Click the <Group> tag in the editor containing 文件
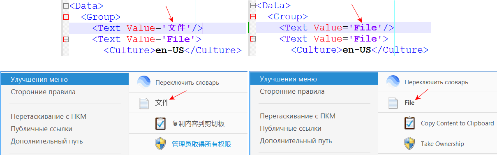 click(x=101, y=17)
